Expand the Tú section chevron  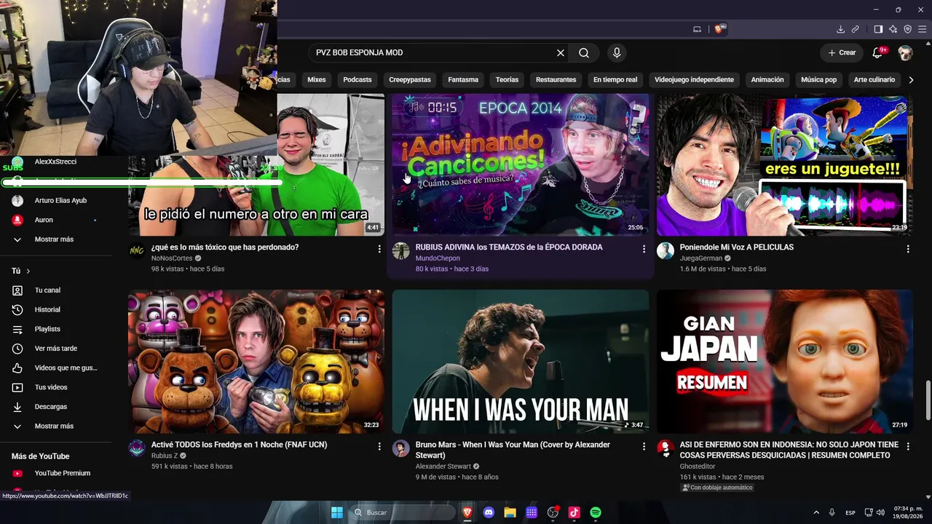pos(28,271)
